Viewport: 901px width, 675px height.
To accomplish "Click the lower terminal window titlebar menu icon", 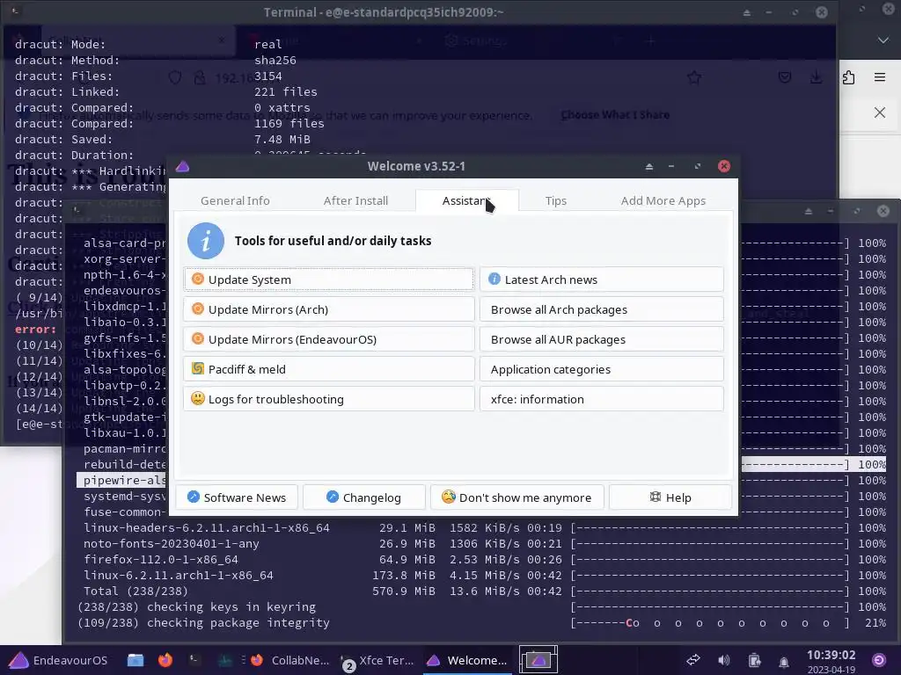I will tap(76, 210).
